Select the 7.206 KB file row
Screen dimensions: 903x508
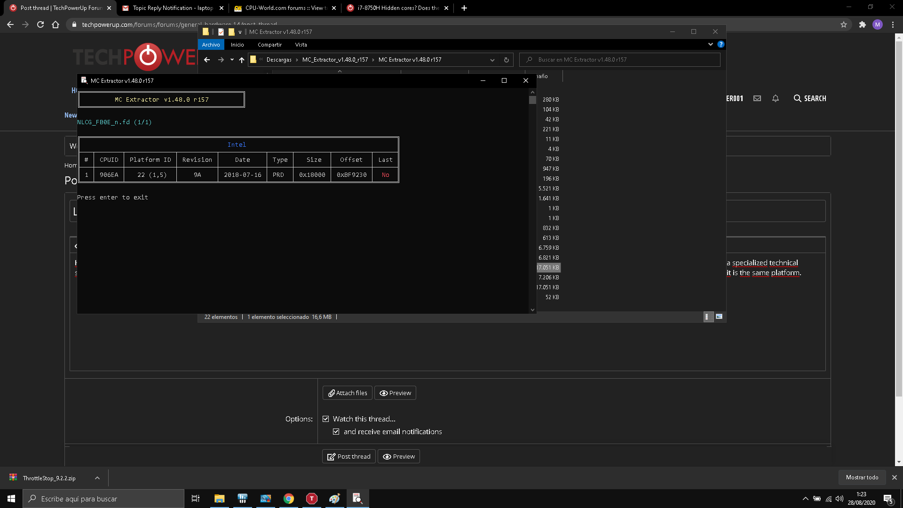548,278
